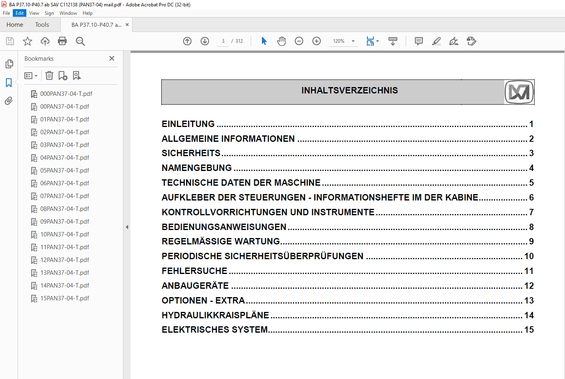Delete selected bookmark trash icon
This screenshot has width=565, height=379.
coord(49,75)
